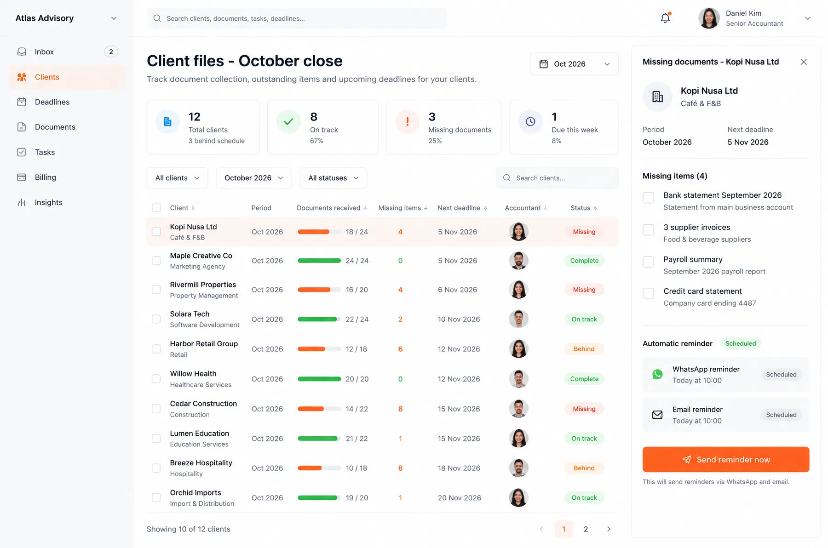
Task: Click the Missing status badge for Rivermill Properties
Action: 584,290
